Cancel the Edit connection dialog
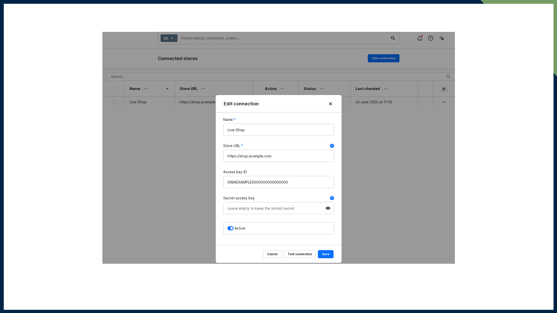557x313 pixels. (x=272, y=254)
